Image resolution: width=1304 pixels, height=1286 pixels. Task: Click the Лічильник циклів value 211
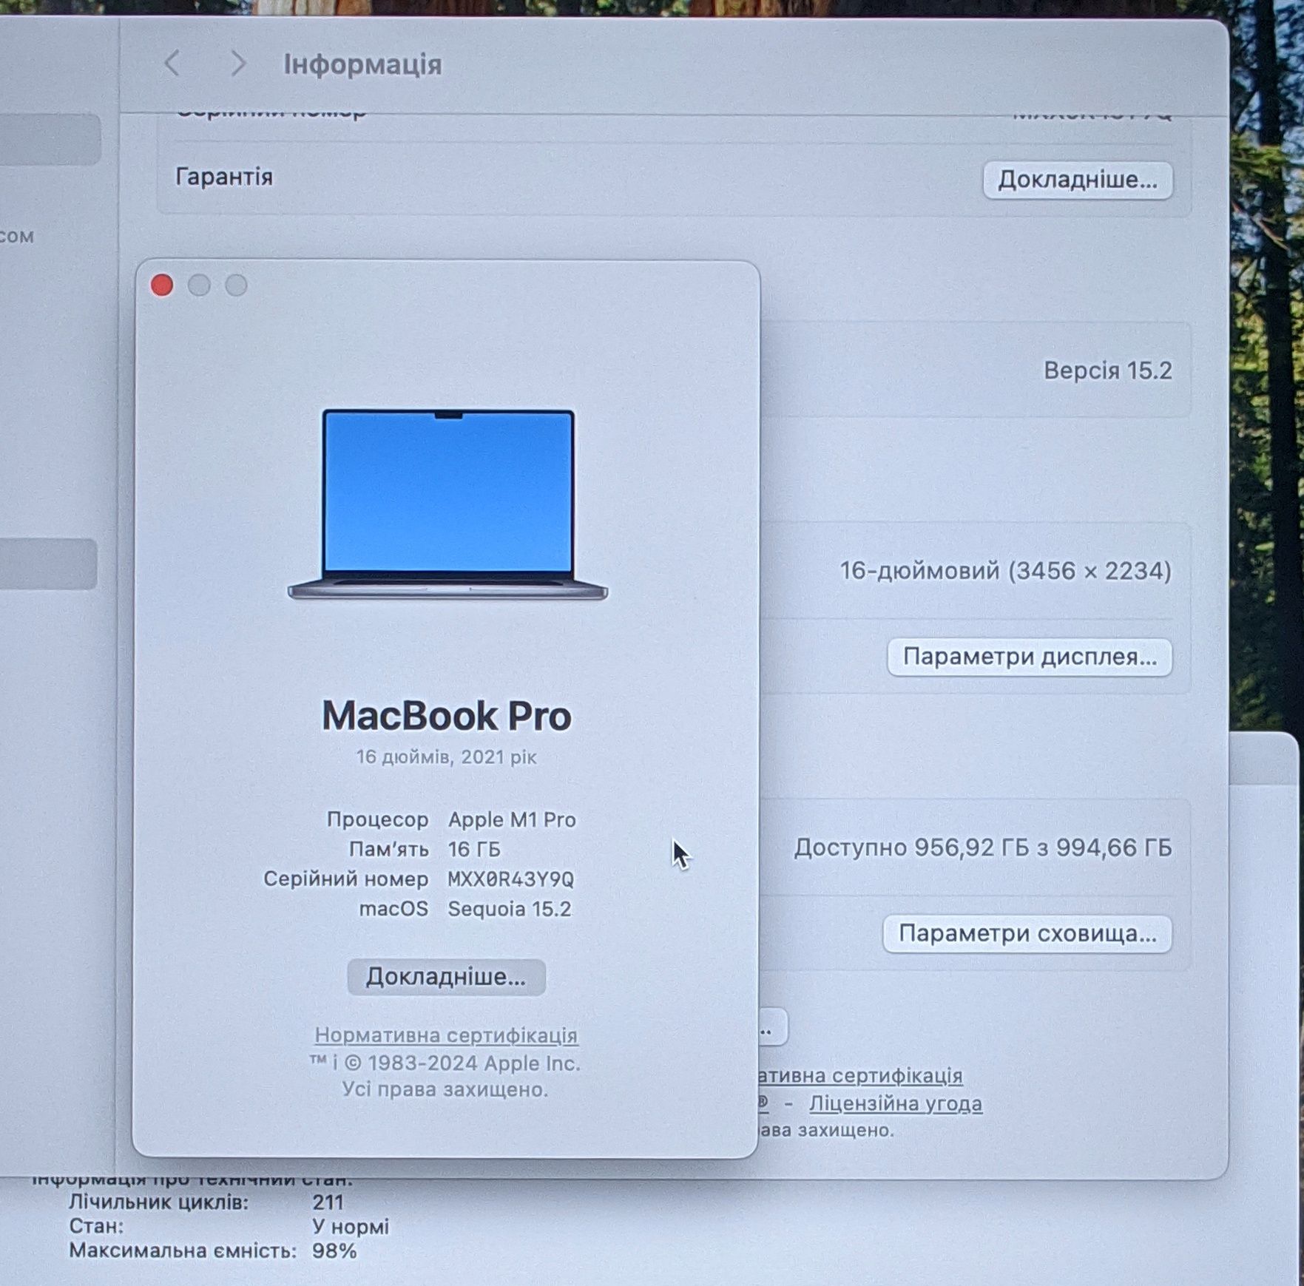pos(328,1202)
